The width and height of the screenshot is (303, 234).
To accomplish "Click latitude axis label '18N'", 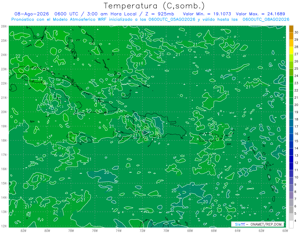I will (x=4, y=140).
